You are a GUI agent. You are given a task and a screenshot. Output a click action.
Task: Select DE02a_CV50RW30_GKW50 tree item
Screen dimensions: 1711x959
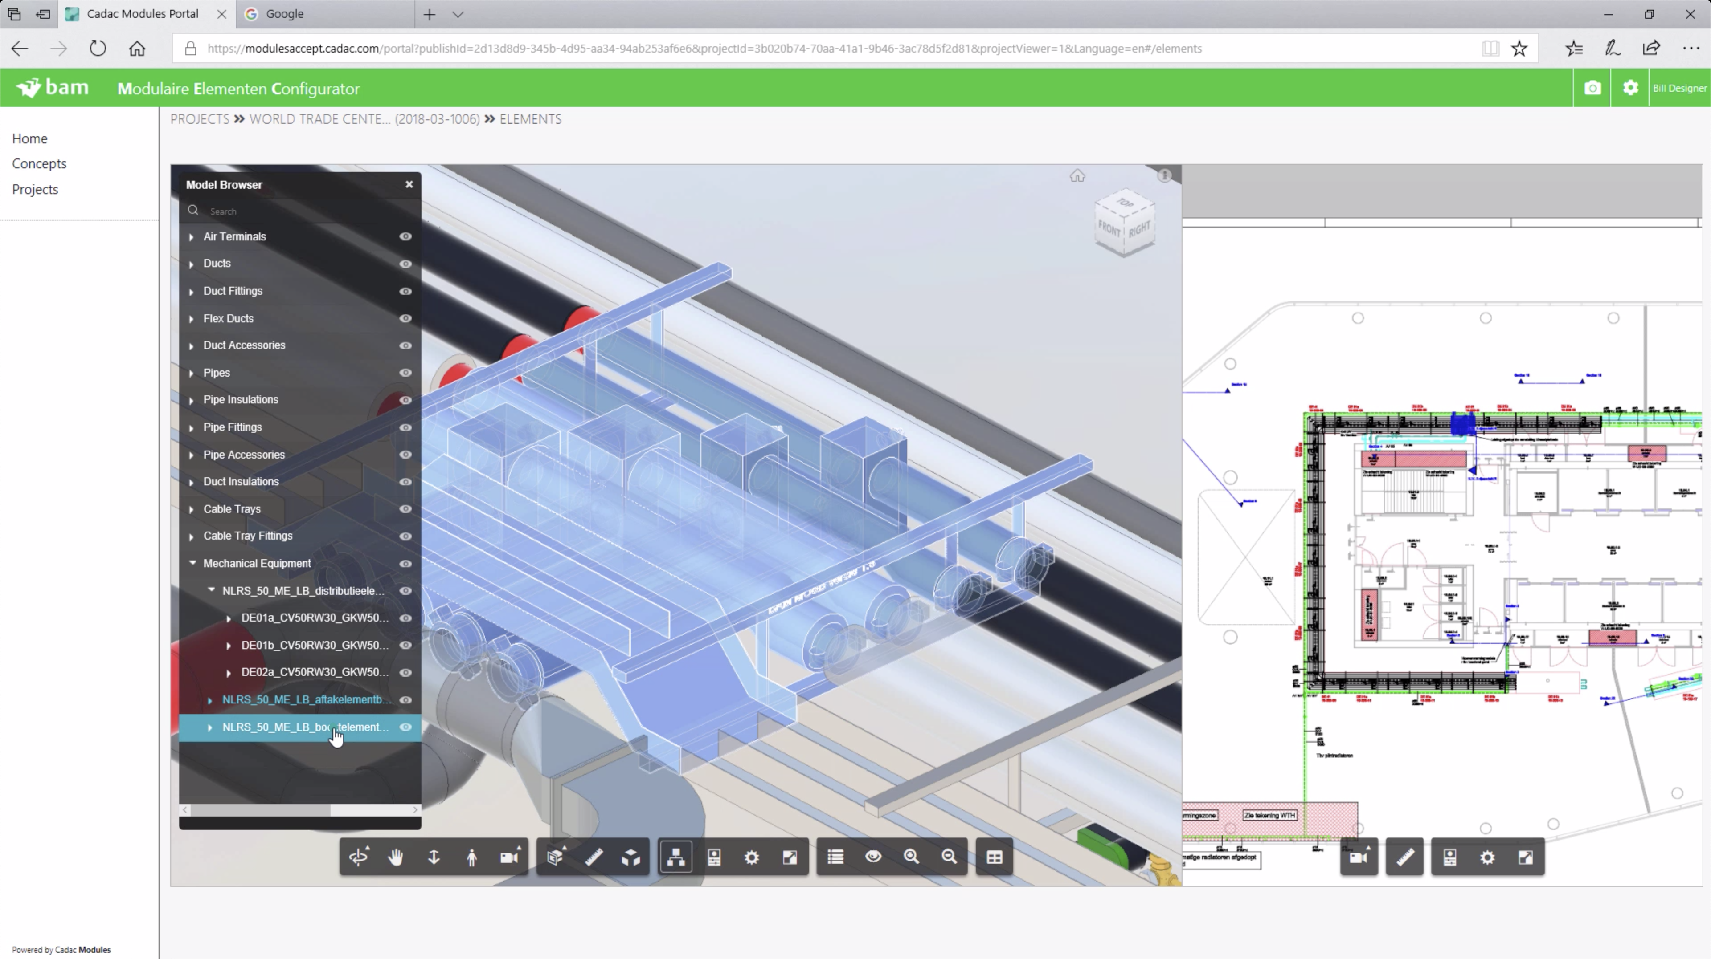pyautogui.click(x=315, y=672)
